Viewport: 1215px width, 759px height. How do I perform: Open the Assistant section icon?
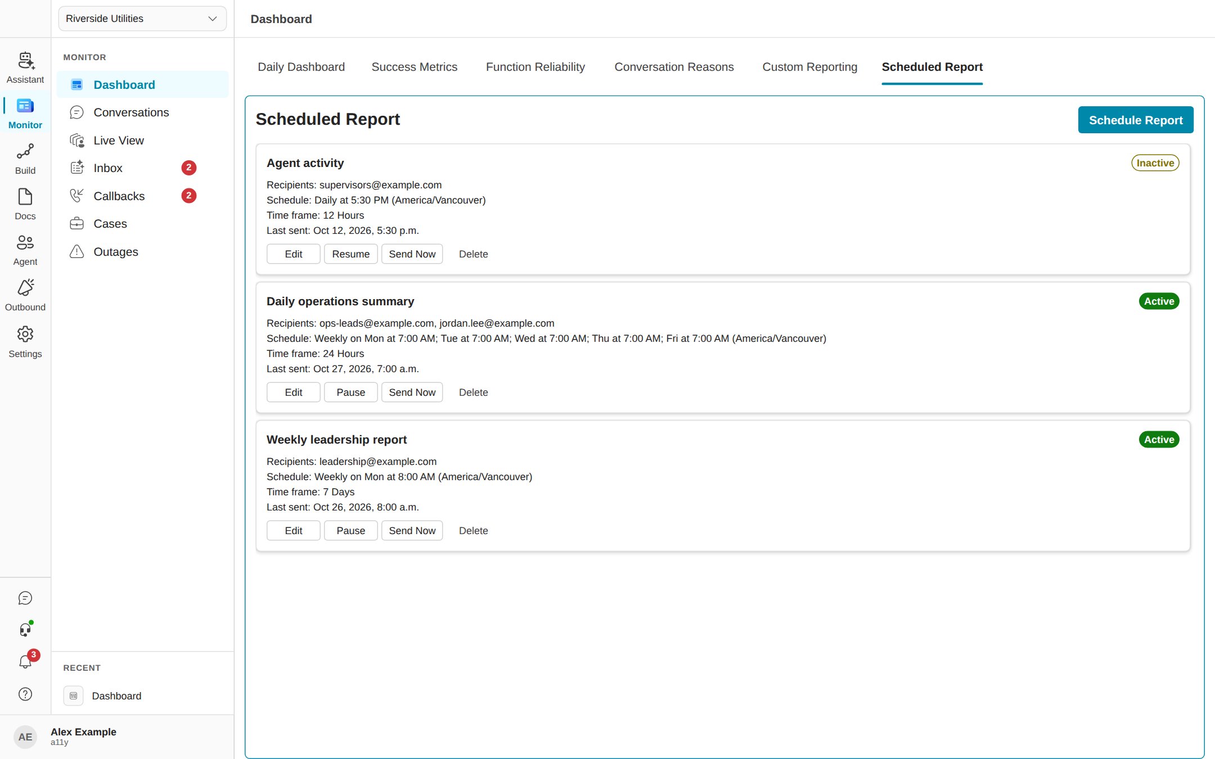coord(25,60)
